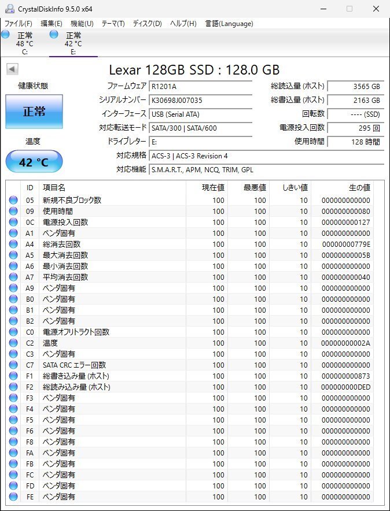This screenshot has height=511, width=390.
Task: Click the transfer mode field SATA/300 | SATA/600
Action: 201,128
